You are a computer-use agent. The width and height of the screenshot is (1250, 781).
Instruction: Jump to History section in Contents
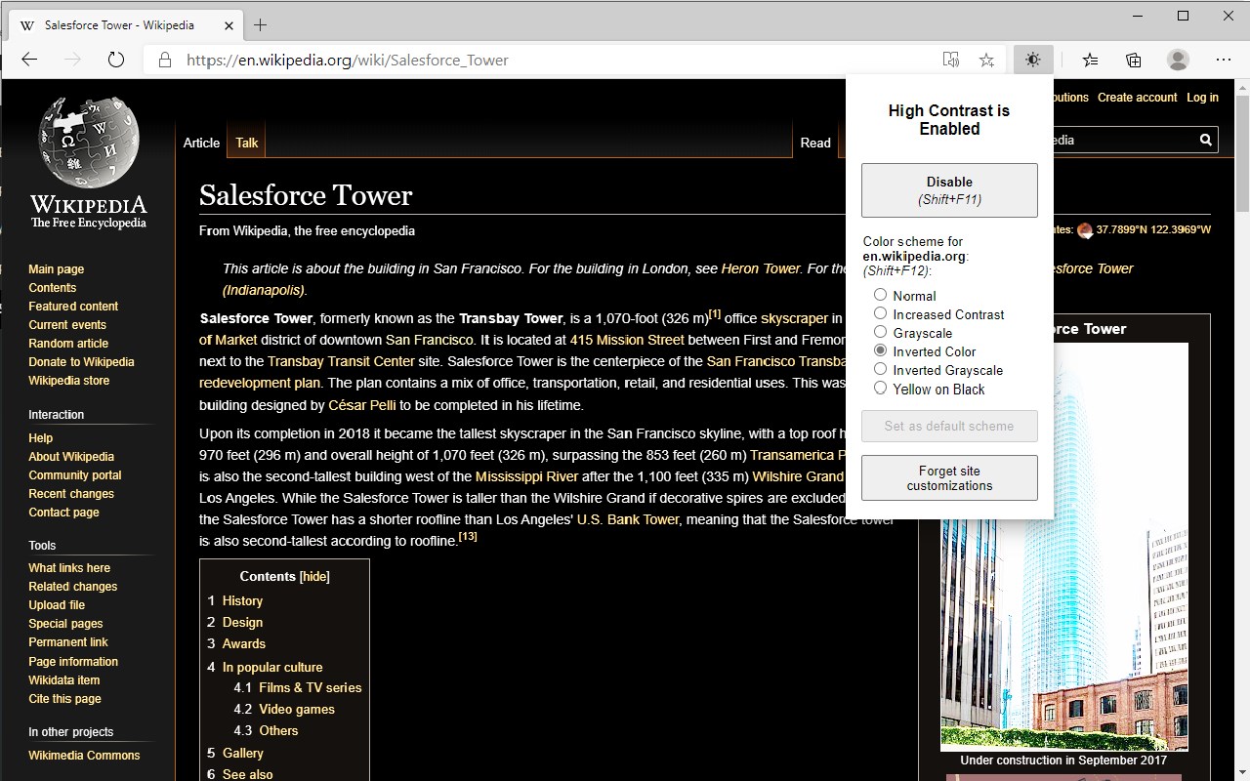(x=242, y=601)
